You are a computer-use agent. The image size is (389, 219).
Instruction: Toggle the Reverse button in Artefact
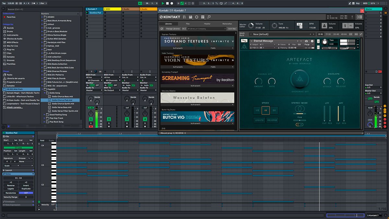(x=272, y=120)
